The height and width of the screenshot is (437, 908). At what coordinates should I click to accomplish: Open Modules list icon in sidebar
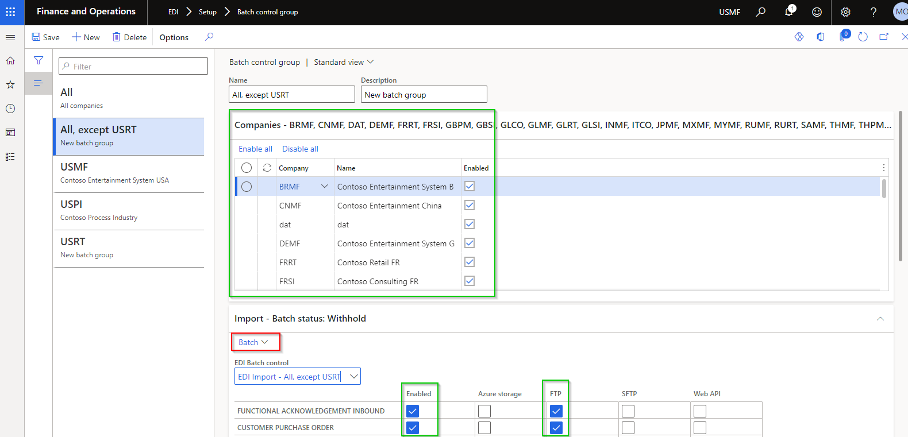coord(10,157)
